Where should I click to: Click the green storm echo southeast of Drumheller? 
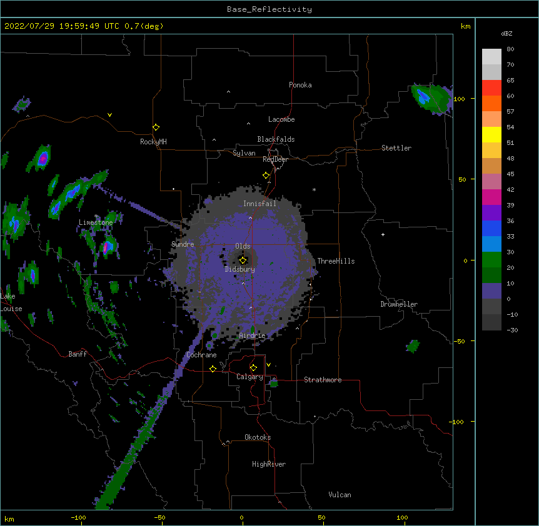413,346
